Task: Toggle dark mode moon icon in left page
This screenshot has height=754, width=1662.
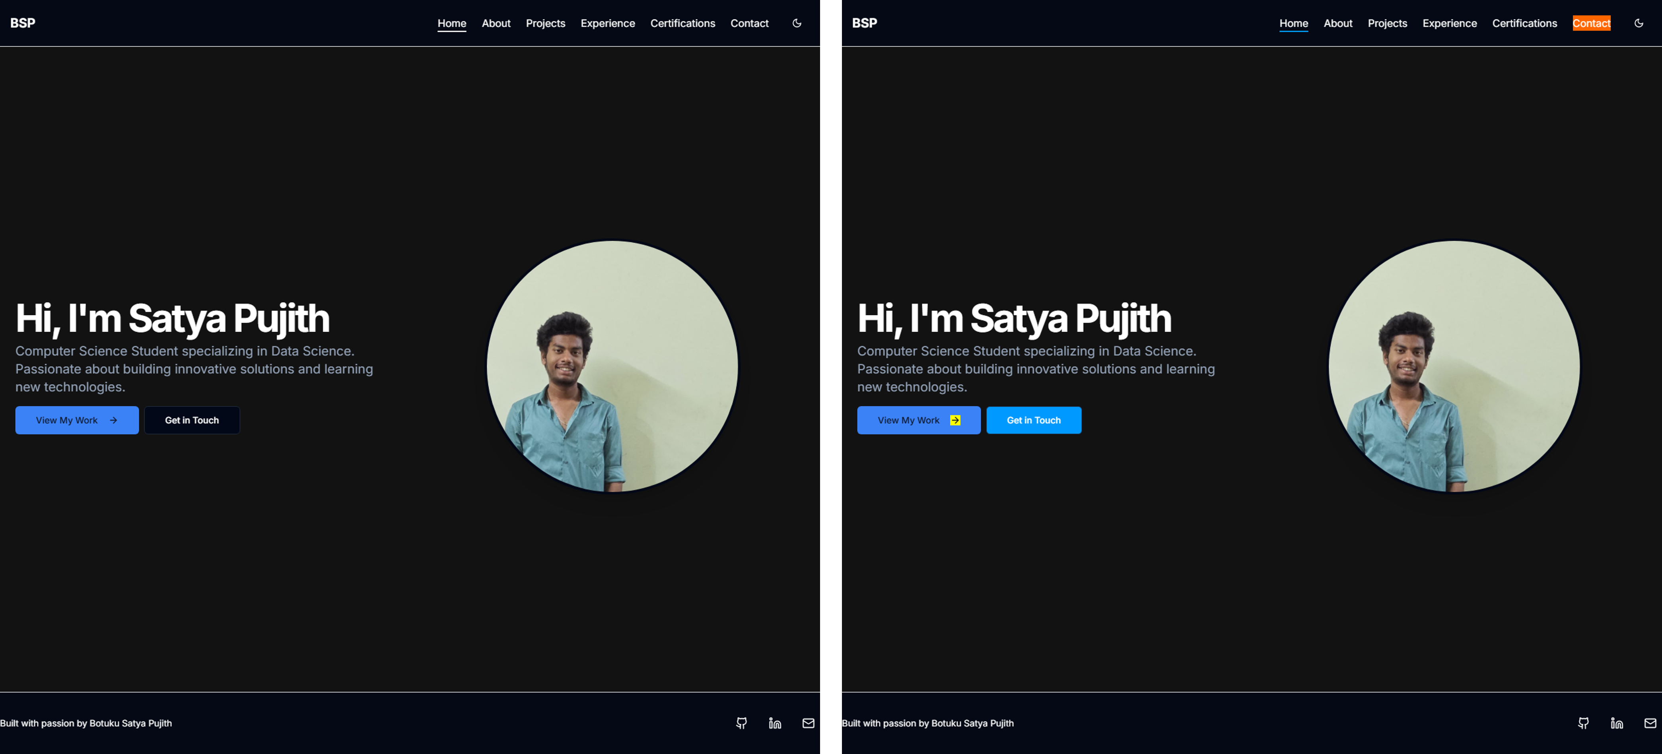Action: (797, 23)
